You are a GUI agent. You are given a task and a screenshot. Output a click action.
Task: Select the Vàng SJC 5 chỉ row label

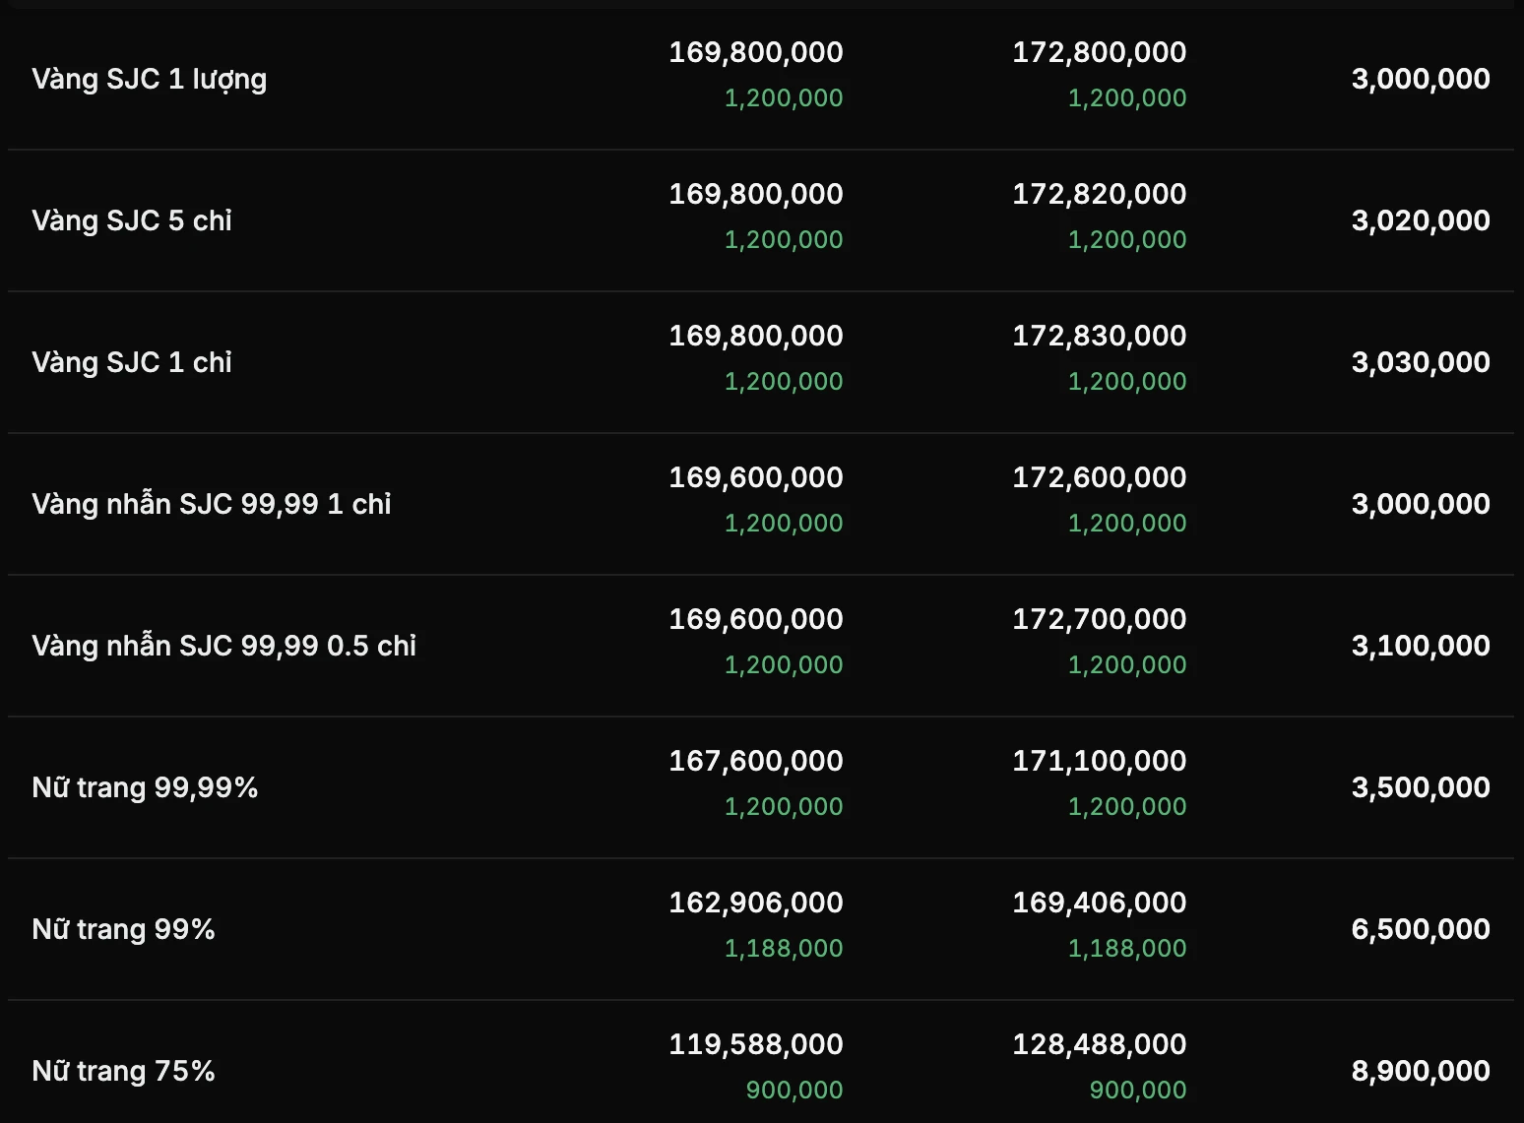(132, 220)
